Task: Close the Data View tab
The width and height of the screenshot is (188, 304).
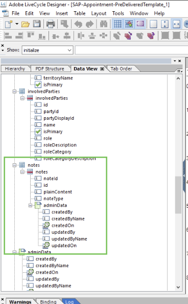Action: [x=102, y=69]
